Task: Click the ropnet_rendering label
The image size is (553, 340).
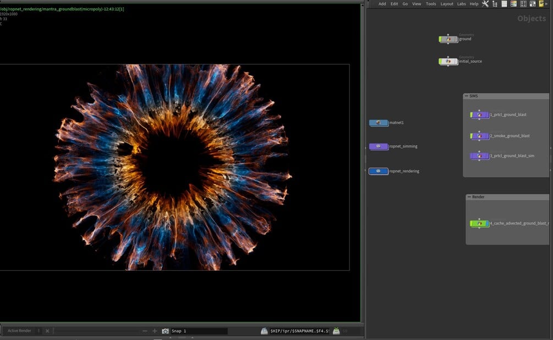Action: (x=404, y=171)
